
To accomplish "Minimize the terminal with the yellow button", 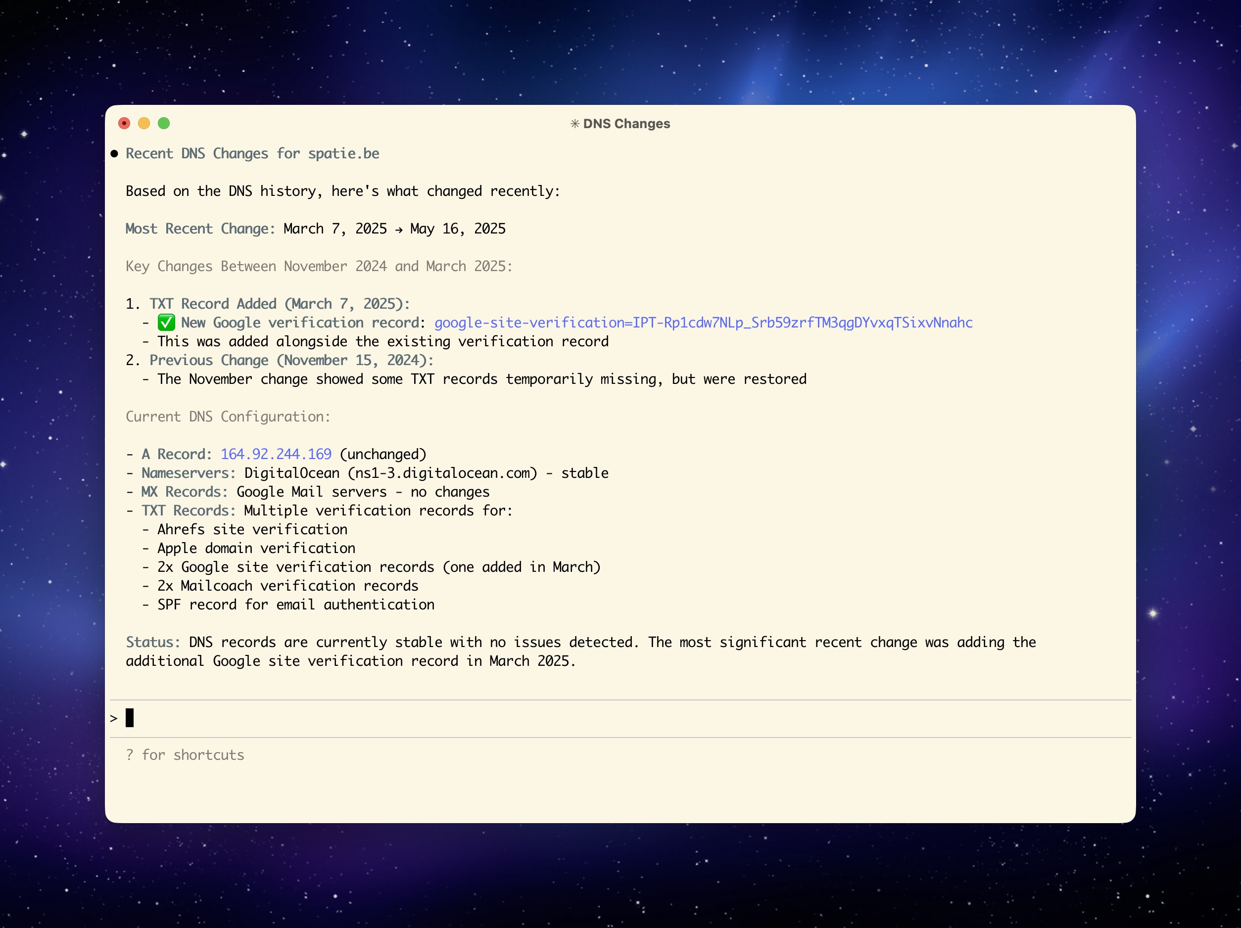I will click(x=144, y=123).
